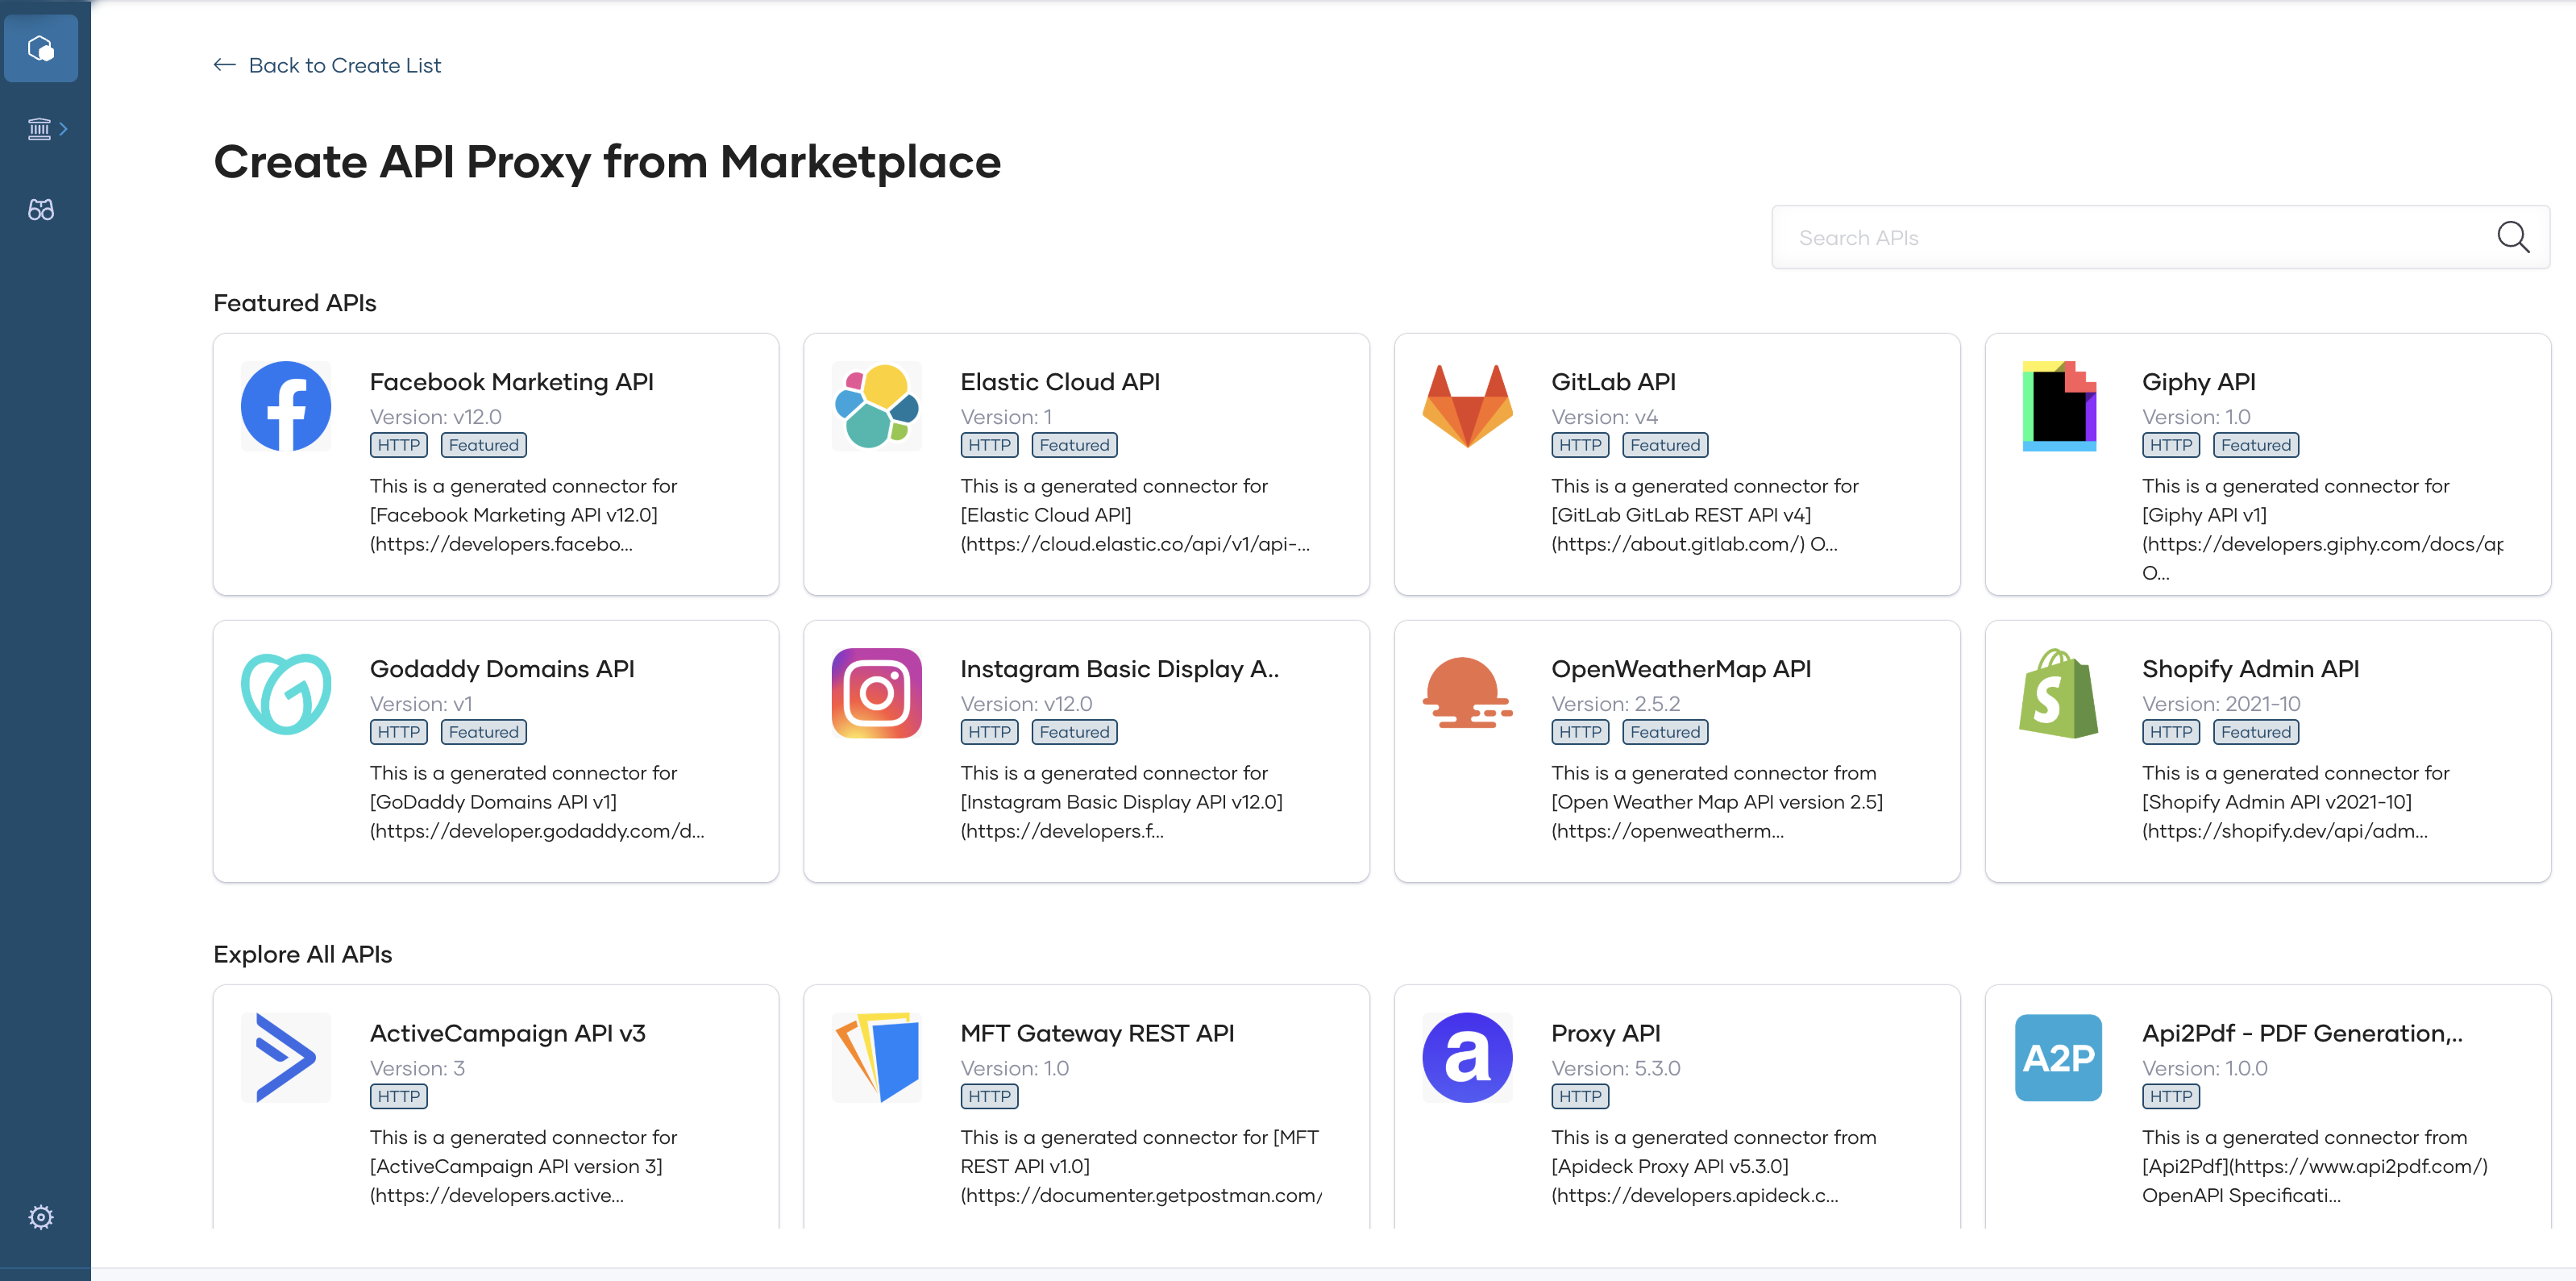Screen dimensions: 2576x1281
Task: Open OpenWeatherMap API title
Action: pos(1681,669)
